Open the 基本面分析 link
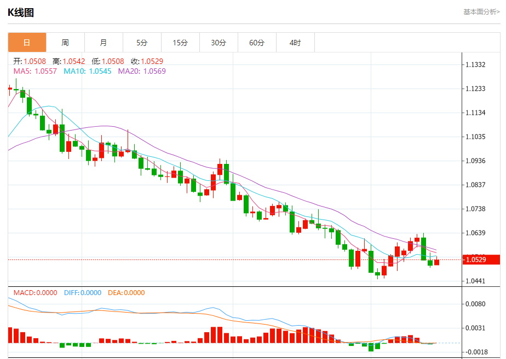The image size is (506, 359). tap(481, 12)
